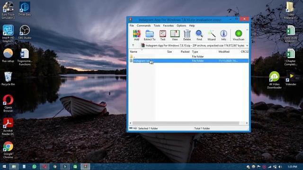The height and width of the screenshot is (170, 303).
Task: Select the parent folder '..' row
Action: tap(189, 57)
